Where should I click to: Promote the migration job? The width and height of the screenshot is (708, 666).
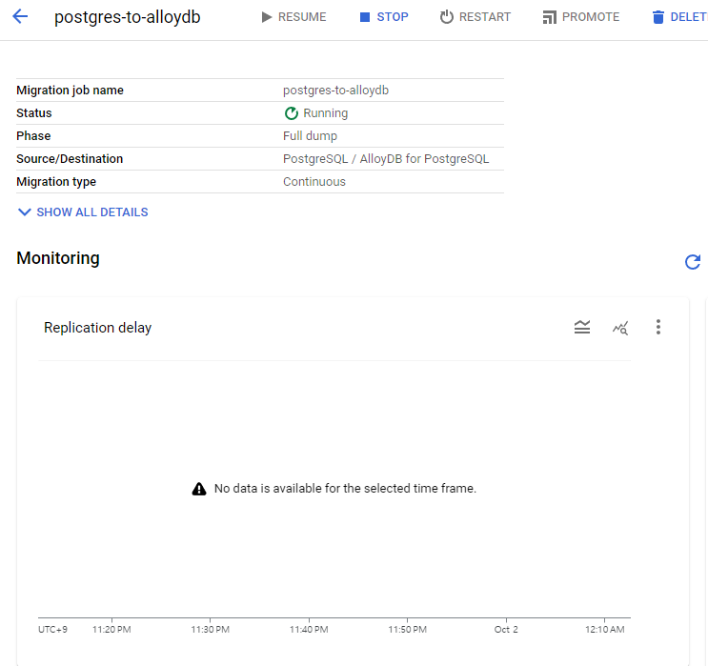[581, 17]
